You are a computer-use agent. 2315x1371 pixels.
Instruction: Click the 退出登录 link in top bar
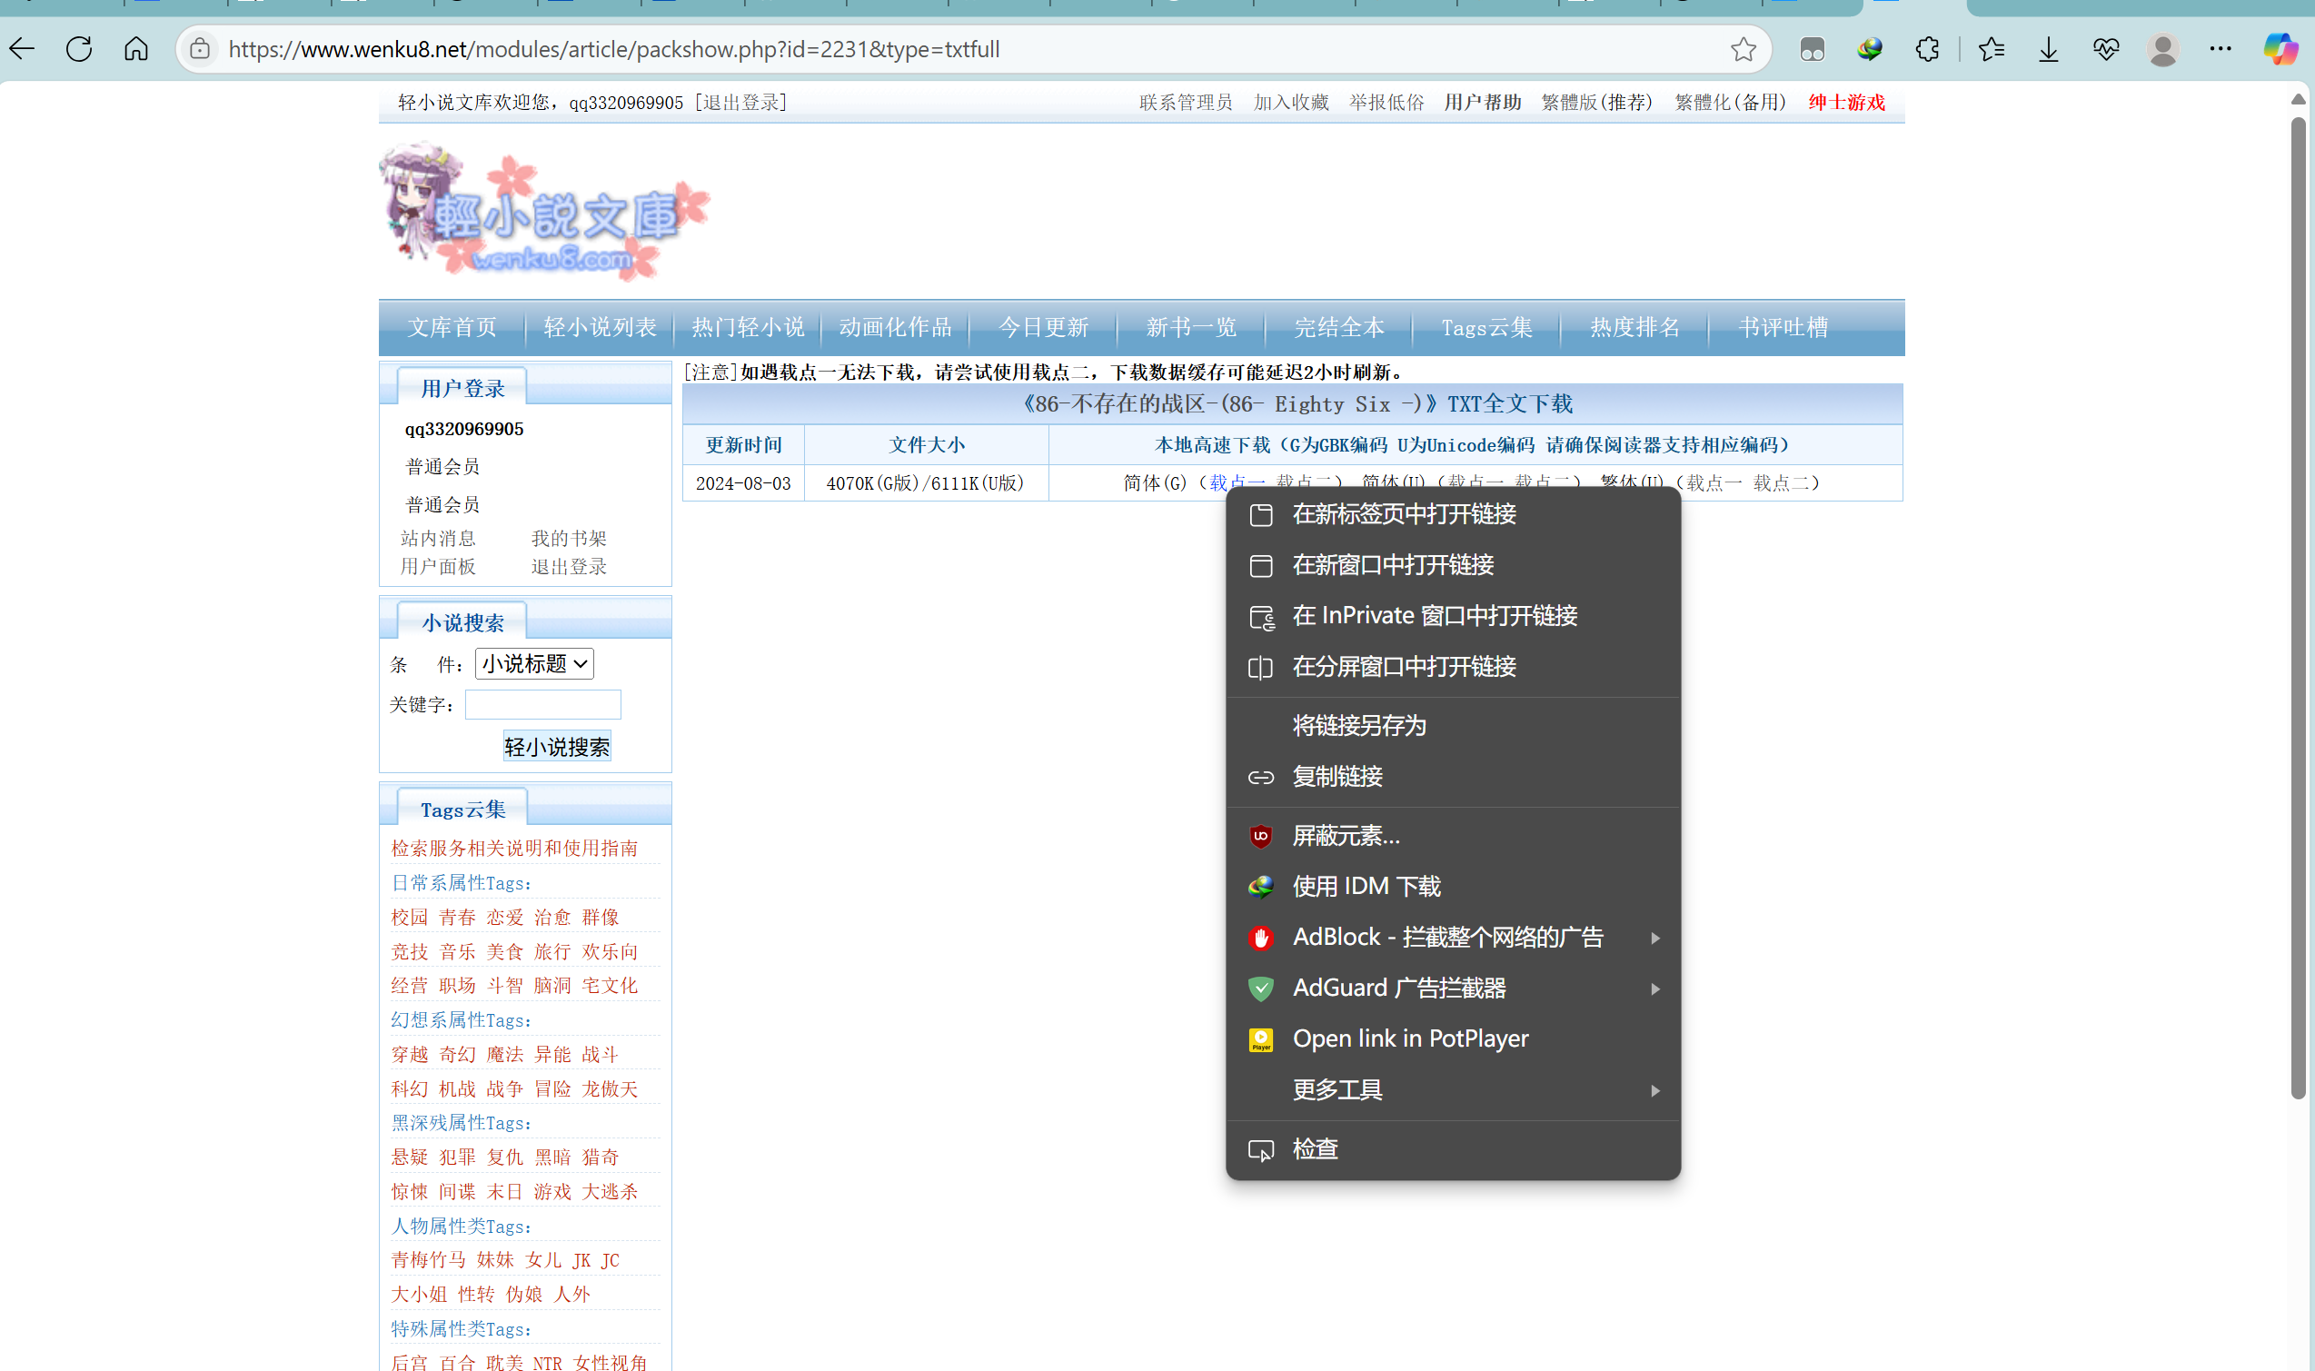pyautogui.click(x=740, y=102)
